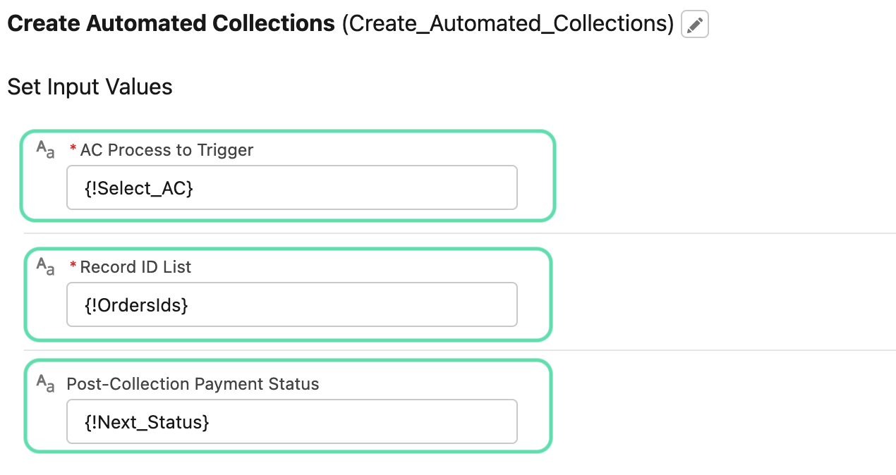The image size is (896, 475).
Task: Click the required asterisk on AC Process to Trigger
Action: (73, 149)
